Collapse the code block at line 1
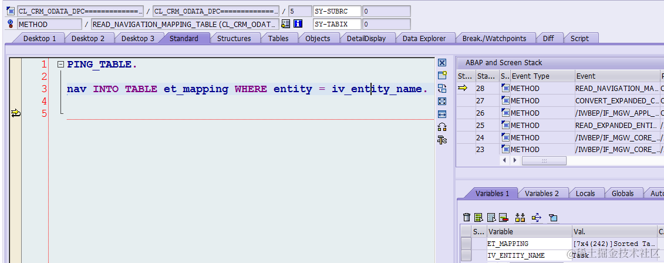The image size is (664, 263). pos(61,65)
